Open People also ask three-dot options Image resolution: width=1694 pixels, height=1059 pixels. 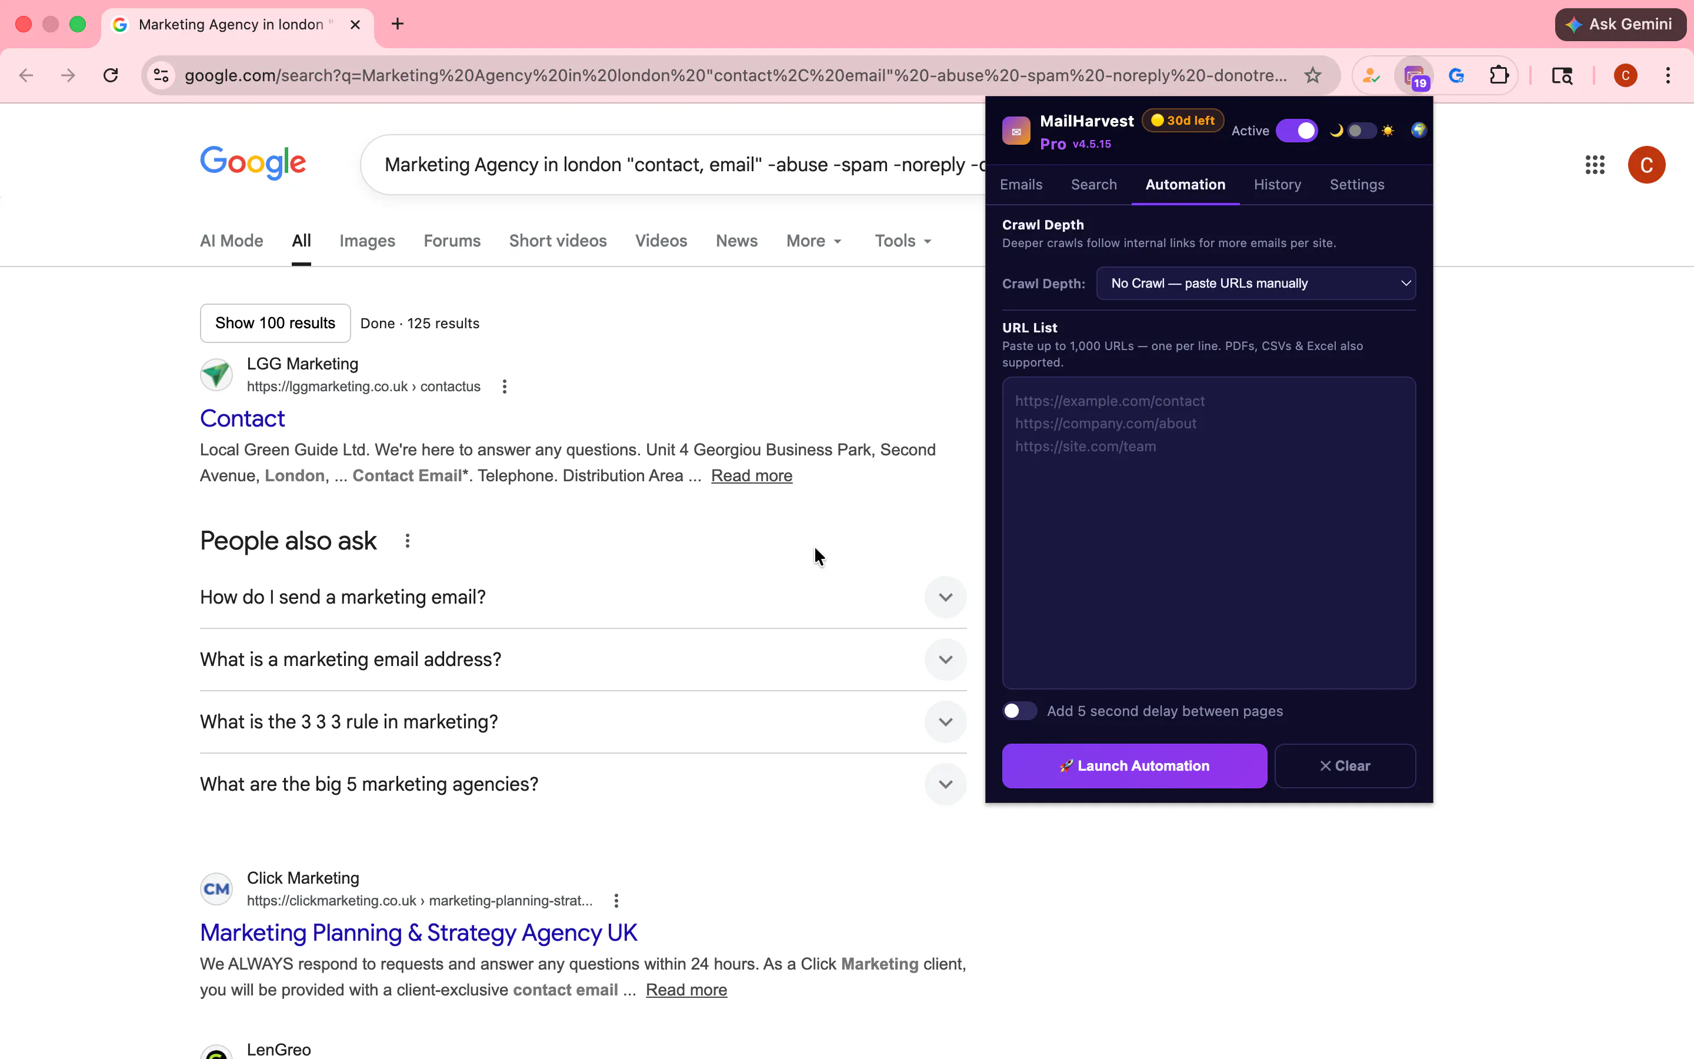pos(408,541)
